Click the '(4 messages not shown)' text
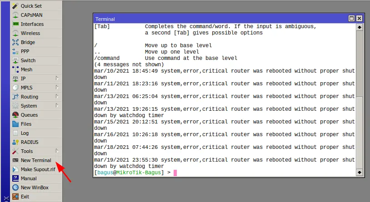Image resolution: width=370 pixels, height=202 pixels. coord(129,64)
